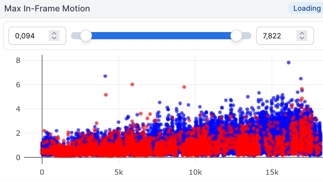The width and height of the screenshot is (323, 181).
Task: Increment the maximum value 7,822 stepper up arrow
Action: 302,34
